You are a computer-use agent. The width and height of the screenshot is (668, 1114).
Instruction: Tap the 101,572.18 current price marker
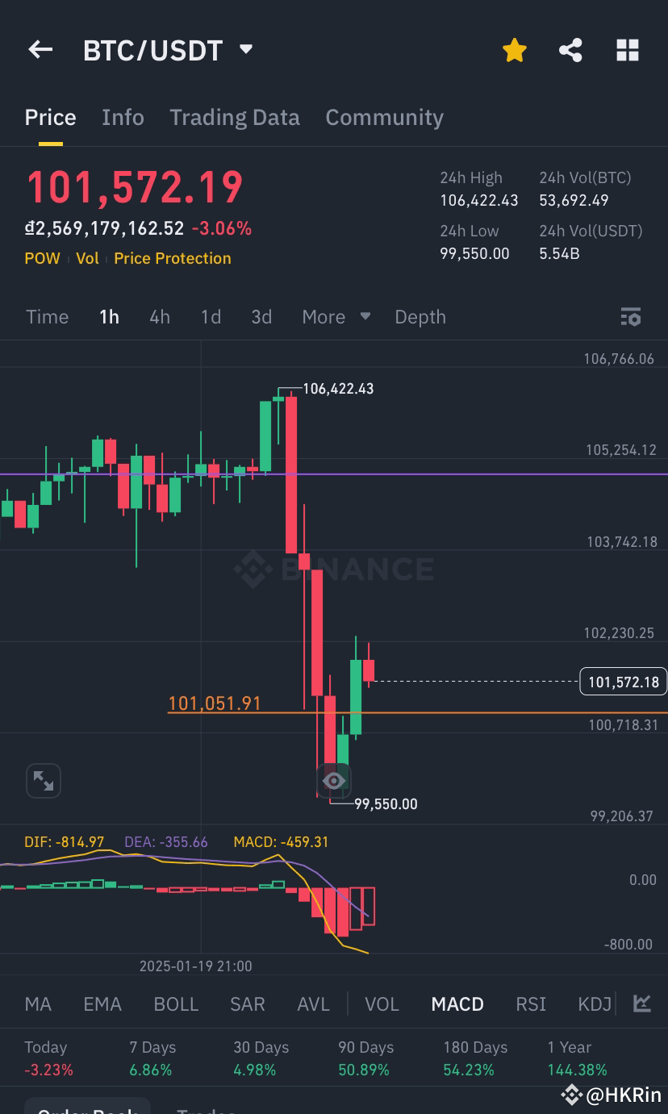(624, 682)
